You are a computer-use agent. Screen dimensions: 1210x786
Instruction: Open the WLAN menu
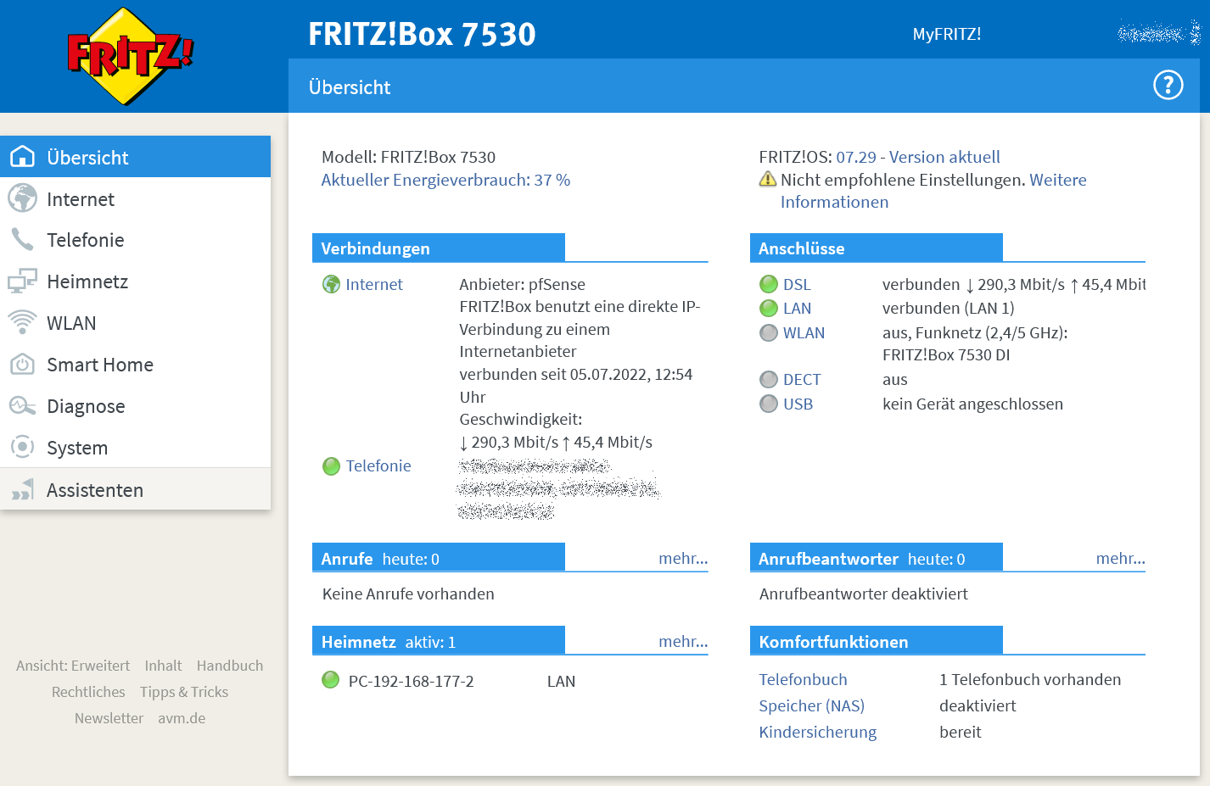pyautogui.click(x=136, y=323)
